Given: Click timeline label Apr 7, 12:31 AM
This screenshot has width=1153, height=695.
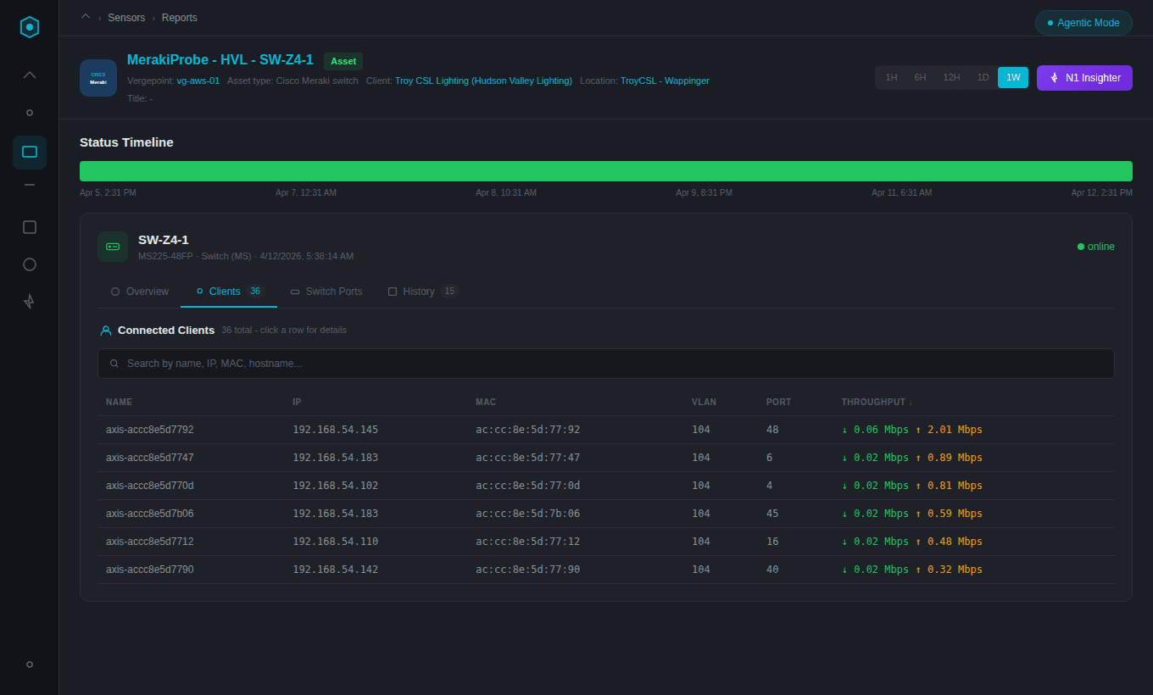Looking at the screenshot, I should 306,193.
